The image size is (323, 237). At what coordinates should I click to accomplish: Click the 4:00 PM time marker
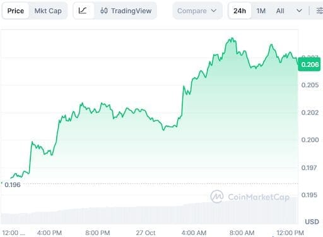(49, 233)
